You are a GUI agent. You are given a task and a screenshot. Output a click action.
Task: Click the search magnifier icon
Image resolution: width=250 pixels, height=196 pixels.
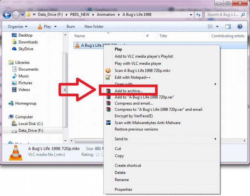(243, 15)
